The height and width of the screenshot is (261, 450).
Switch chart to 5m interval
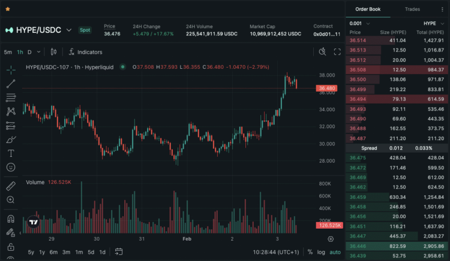tap(8, 52)
